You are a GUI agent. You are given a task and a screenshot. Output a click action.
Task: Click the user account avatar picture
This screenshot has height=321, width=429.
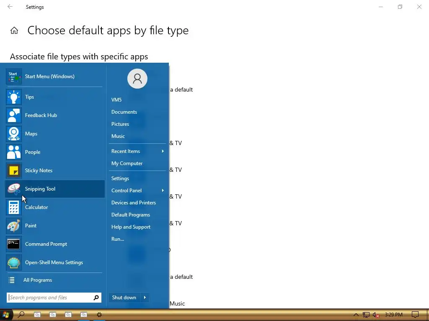[x=137, y=79]
